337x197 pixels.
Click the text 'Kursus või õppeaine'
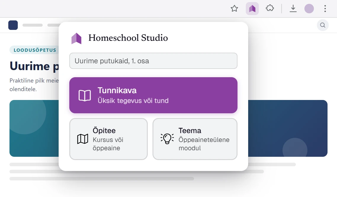[108, 144]
